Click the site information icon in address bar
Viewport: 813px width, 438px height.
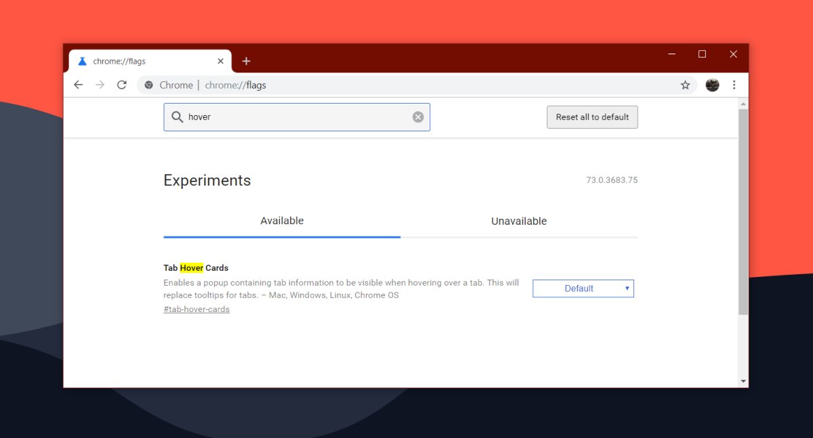click(x=148, y=85)
